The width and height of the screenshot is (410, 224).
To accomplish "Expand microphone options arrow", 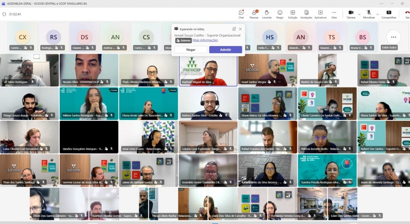I will tap(378, 14).
